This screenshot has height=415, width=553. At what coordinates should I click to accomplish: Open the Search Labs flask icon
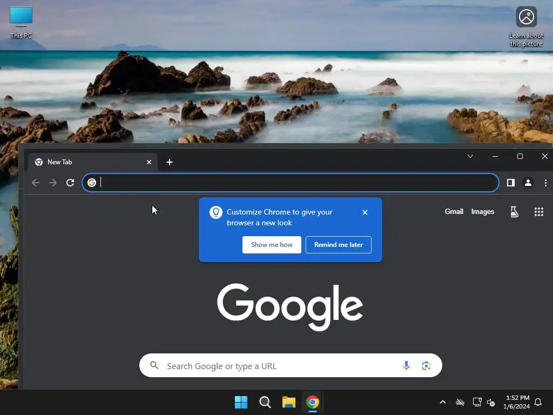(x=514, y=212)
